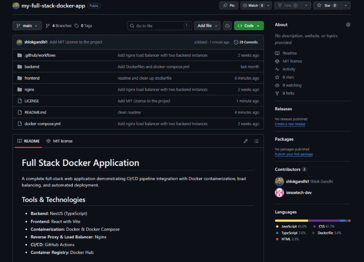Open the About settings gear
Image resolution: width=364 pixels, height=262 pixels.
click(348, 25)
